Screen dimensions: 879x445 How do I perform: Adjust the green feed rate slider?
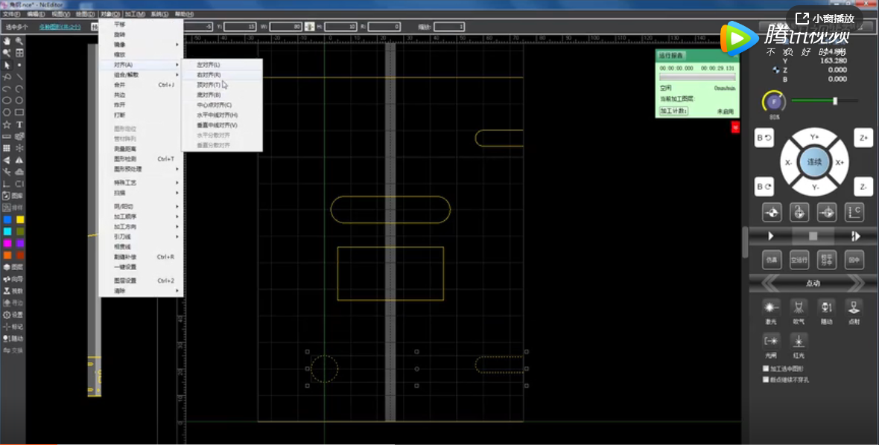pos(835,100)
